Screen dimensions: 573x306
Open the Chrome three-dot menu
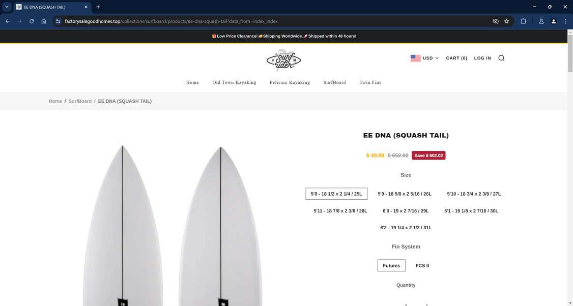(x=565, y=21)
